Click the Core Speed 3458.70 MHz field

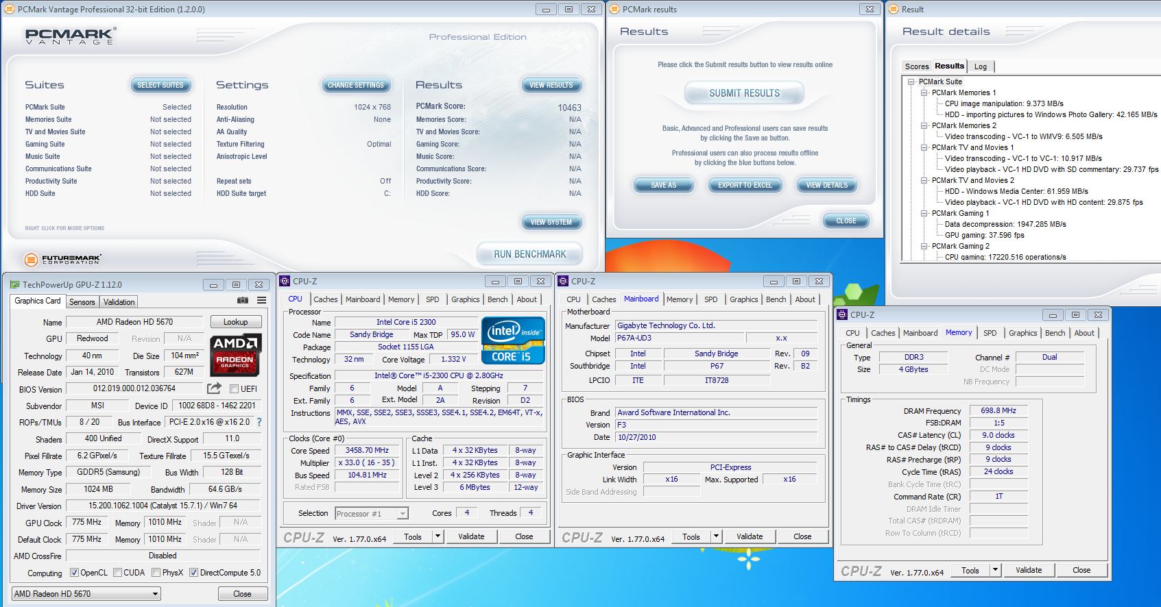click(368, 451)
